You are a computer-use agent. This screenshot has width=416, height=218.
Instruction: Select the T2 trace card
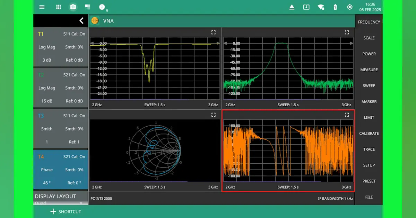point(61,88)
